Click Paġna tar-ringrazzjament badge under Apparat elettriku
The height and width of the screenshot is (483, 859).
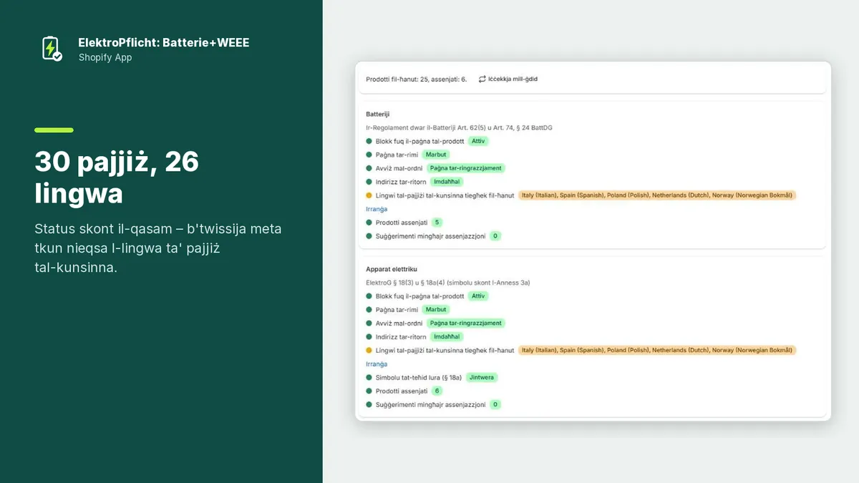tap(466, 323)
